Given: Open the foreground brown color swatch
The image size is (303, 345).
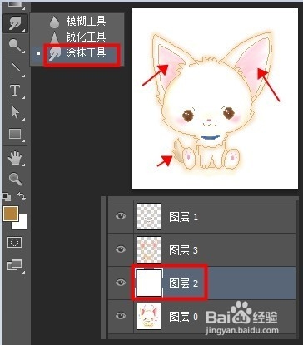Looking at the screenshot, I should [x=10, y=213].
